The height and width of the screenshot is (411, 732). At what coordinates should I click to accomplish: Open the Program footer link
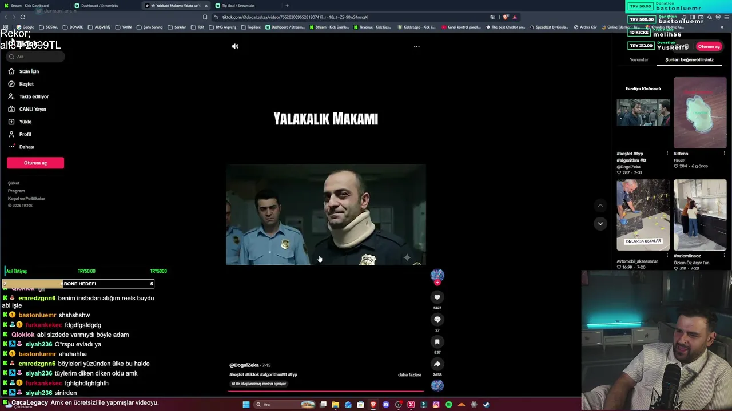click(x=17, y=191)
